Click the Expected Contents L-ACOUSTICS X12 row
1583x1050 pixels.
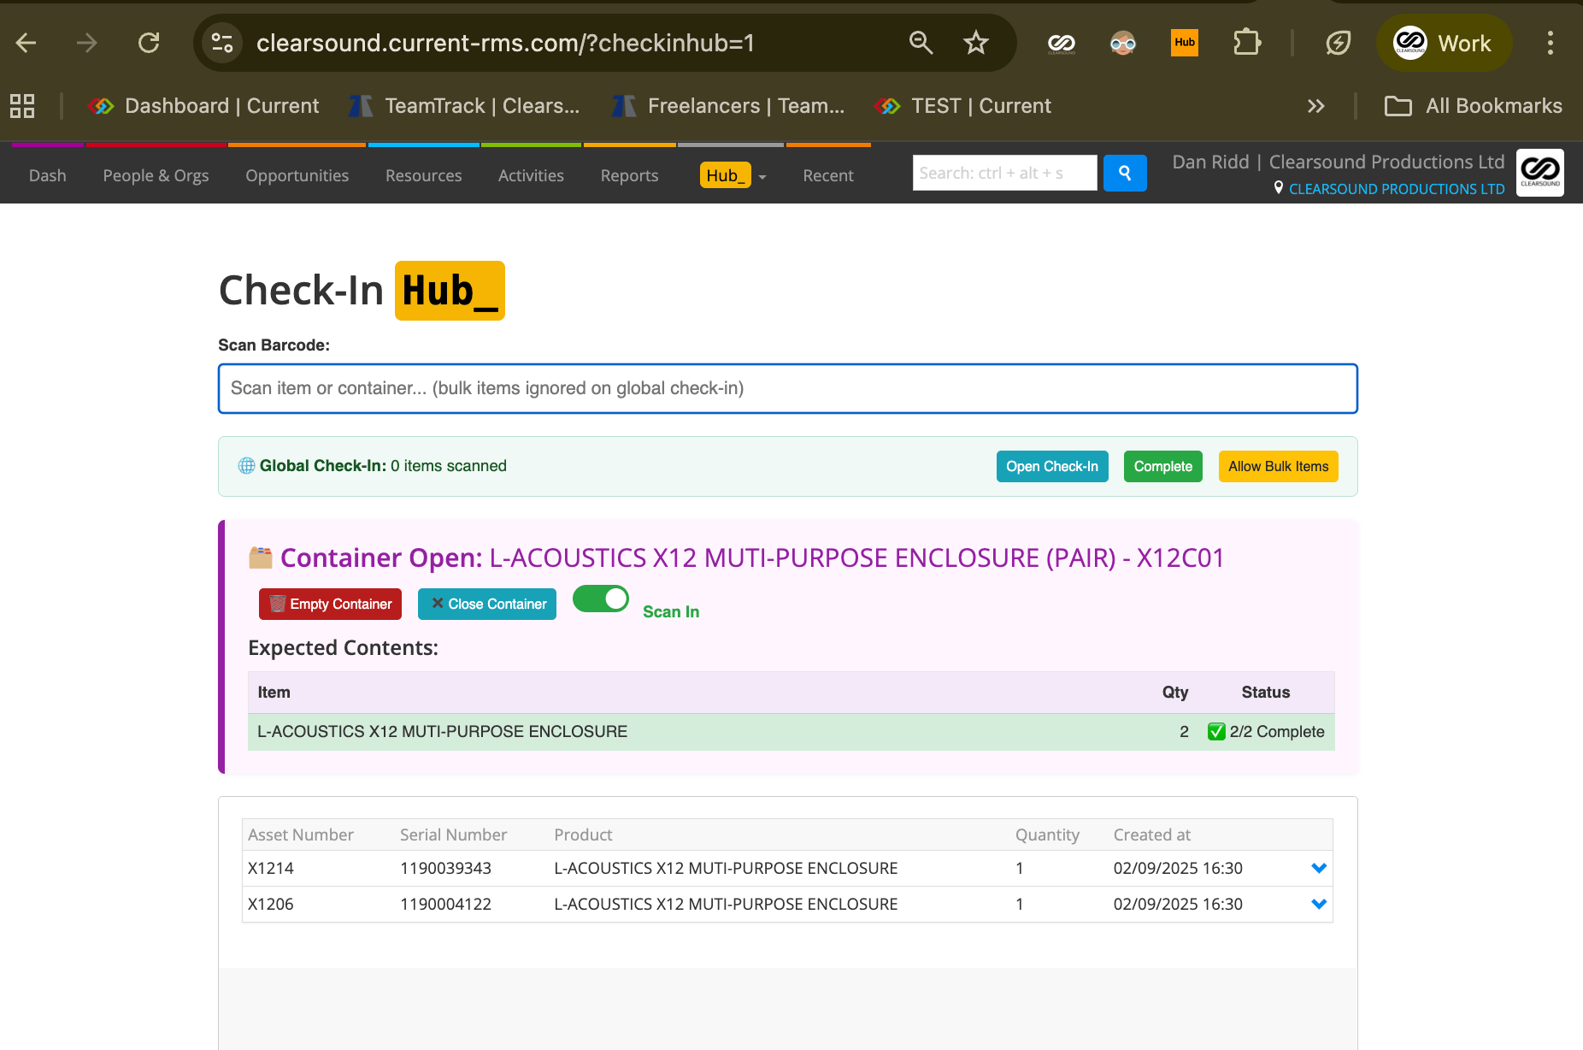[791, 732]
